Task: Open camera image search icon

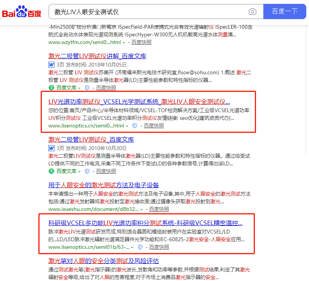Action: pos(253,11)
